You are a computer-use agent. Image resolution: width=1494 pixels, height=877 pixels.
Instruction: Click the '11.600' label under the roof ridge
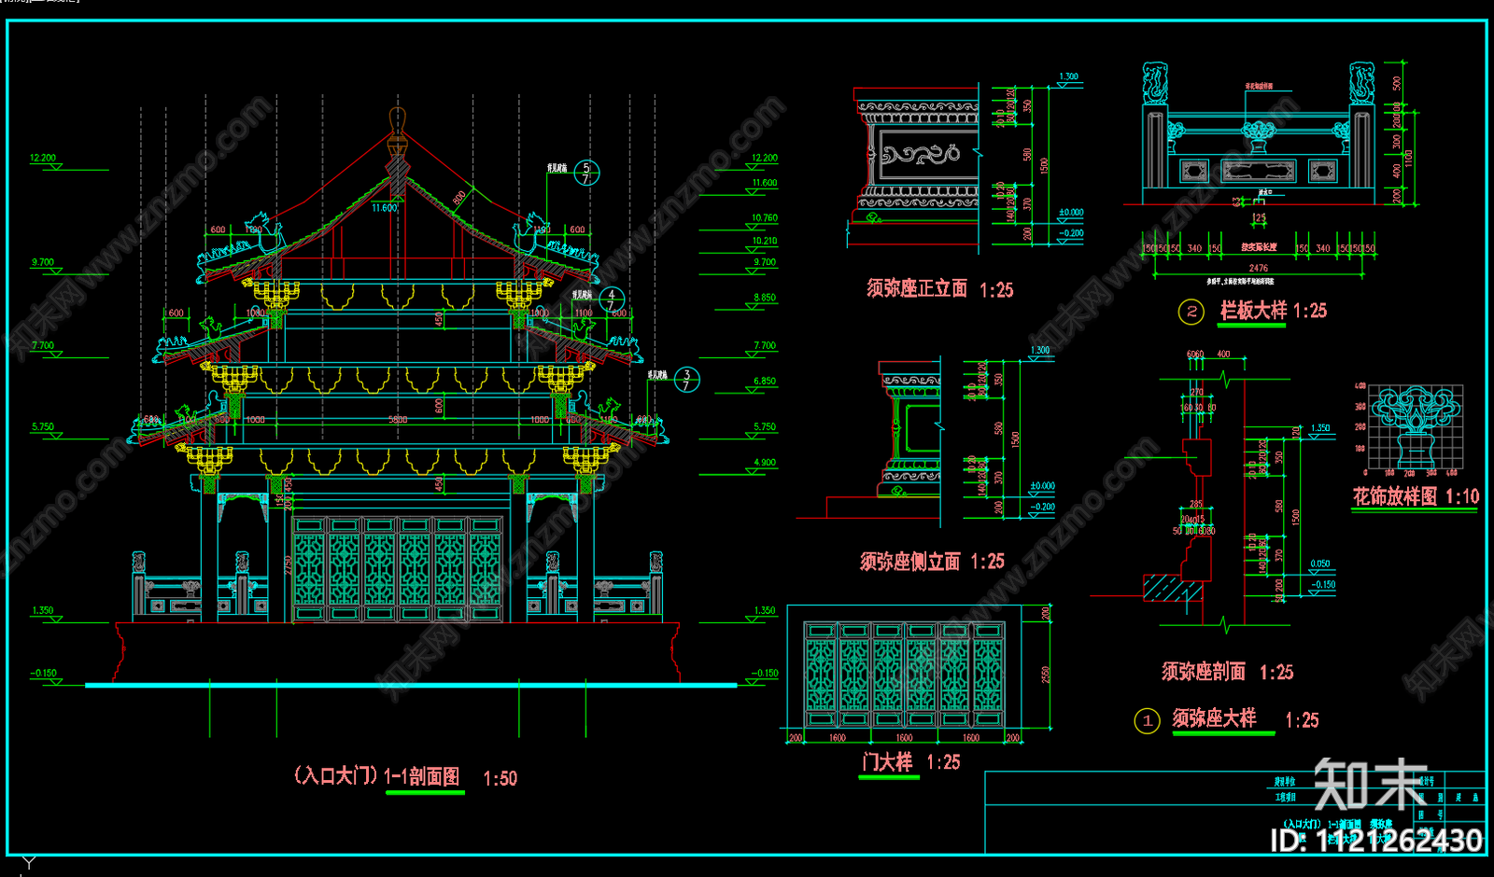tap(384, 208)
